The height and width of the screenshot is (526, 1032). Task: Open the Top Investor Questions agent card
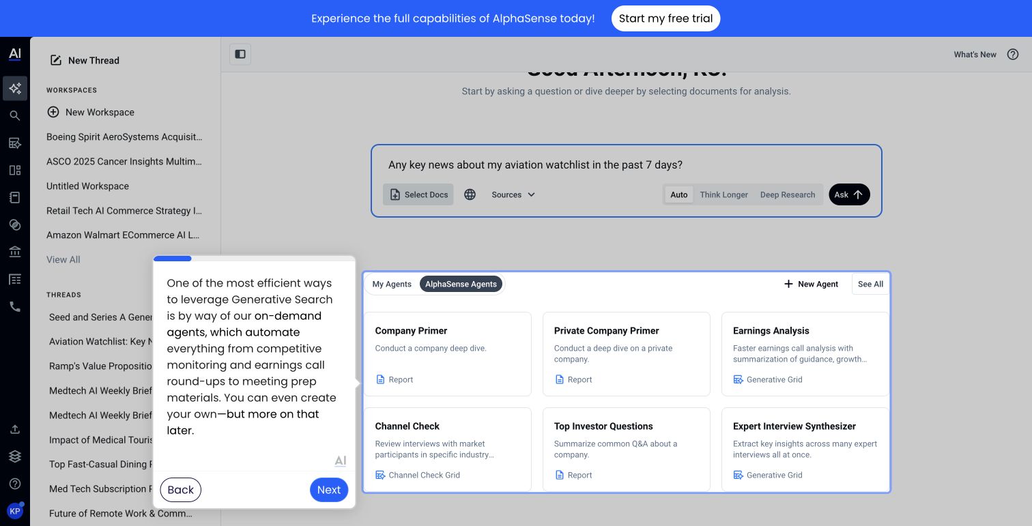(627, 450)
